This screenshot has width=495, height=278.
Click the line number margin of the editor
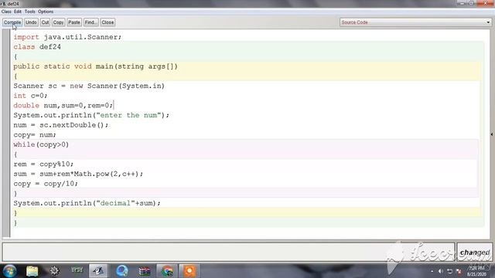[6, 133]
